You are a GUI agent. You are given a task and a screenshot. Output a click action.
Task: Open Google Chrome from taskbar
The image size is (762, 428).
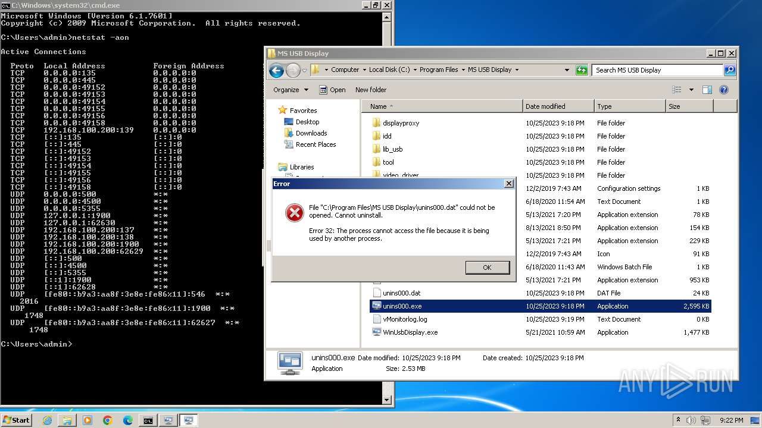point(108,420)
